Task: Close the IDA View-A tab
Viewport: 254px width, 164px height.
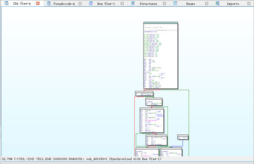Action: click(x=38, y=3)
